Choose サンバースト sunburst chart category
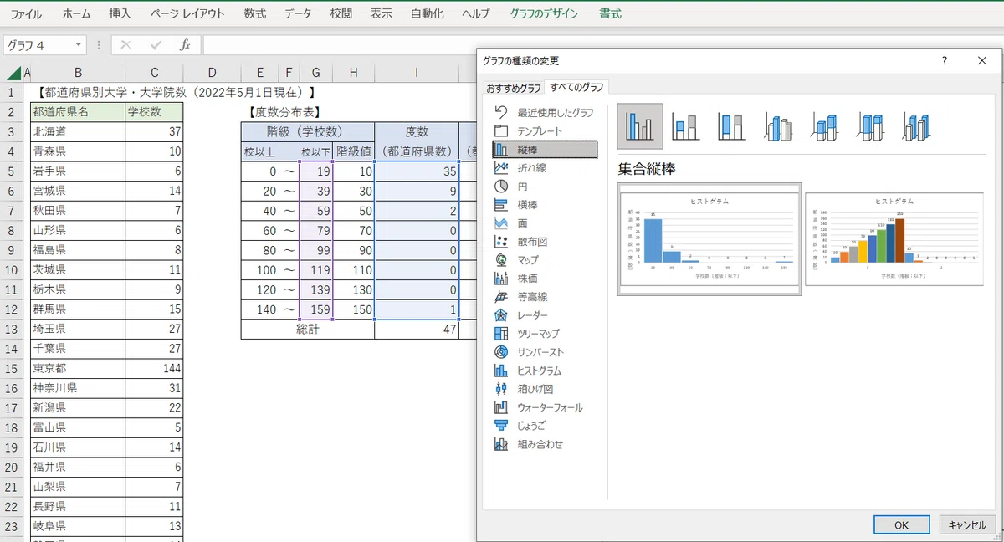 click(545, 351)
